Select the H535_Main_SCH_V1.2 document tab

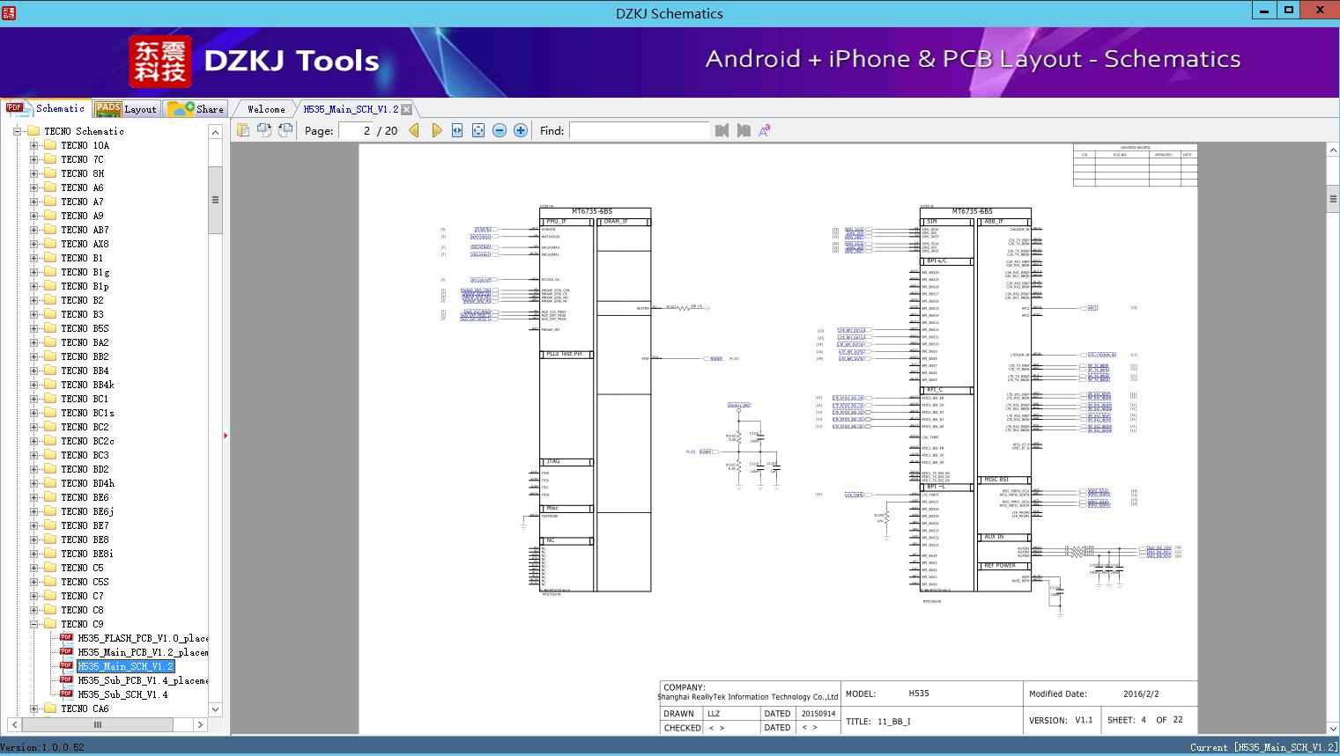[351, 109]
